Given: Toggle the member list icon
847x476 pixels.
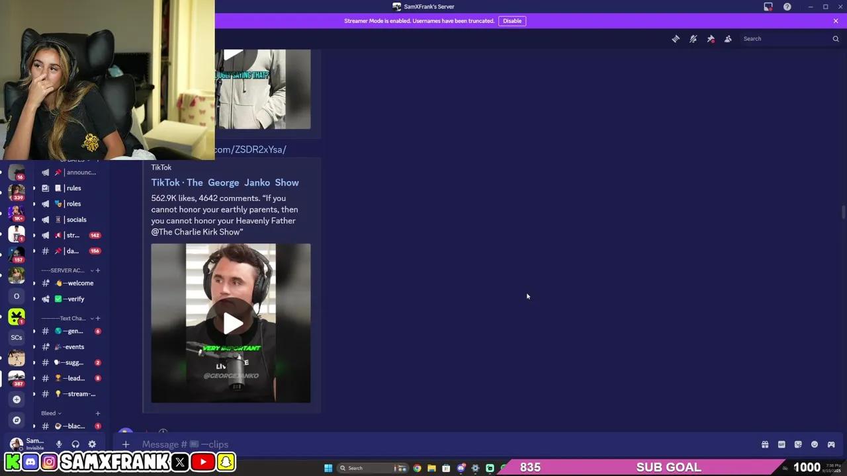Looking at the screenshot, I should (728, 39).
